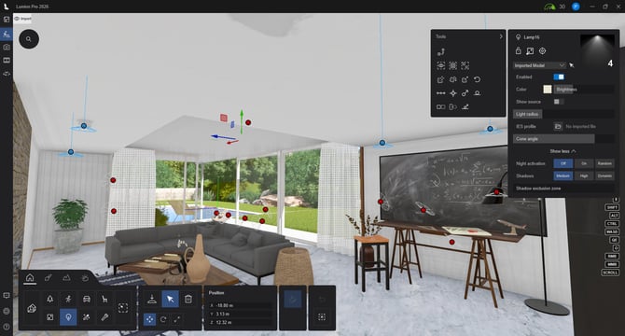Click the Align positions cross tool in Tools panel
Image resolution: width=625 pixels, height=336 pixels.
pyautogui.click(x=453, y=93)
